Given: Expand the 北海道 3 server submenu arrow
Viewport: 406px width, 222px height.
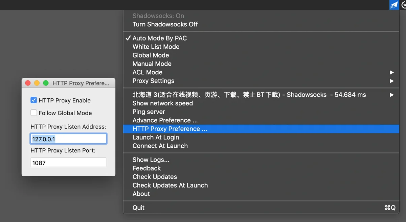Looking at the screenshot, I should coord(391,95).
